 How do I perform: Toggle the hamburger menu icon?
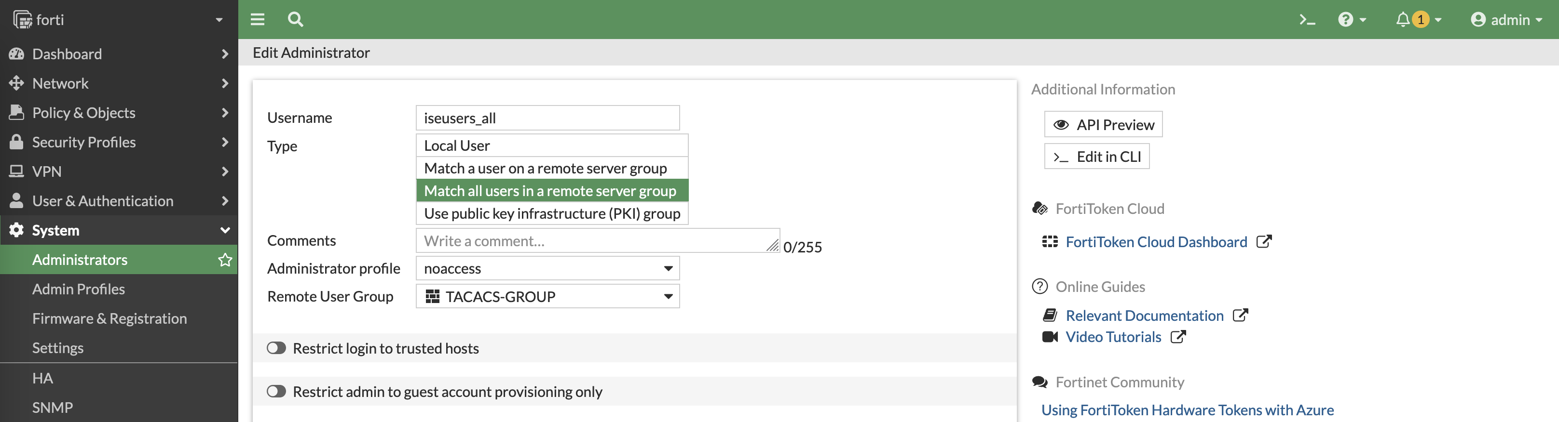pos(257,19)
